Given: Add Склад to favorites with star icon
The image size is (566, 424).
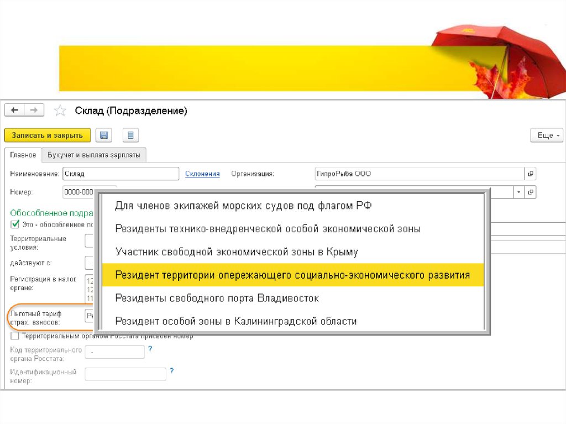Looking at the screenshot, I should [60, 111].
